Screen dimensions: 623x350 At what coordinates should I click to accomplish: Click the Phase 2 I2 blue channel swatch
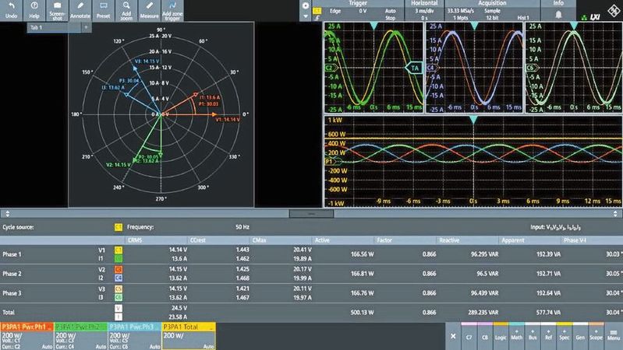coord(118,278)
